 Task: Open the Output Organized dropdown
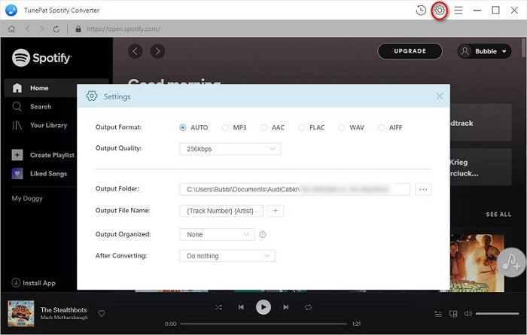(217, 235)
